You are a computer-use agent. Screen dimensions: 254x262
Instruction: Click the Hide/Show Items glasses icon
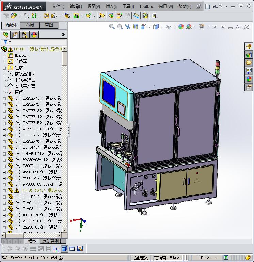(169, 27)
